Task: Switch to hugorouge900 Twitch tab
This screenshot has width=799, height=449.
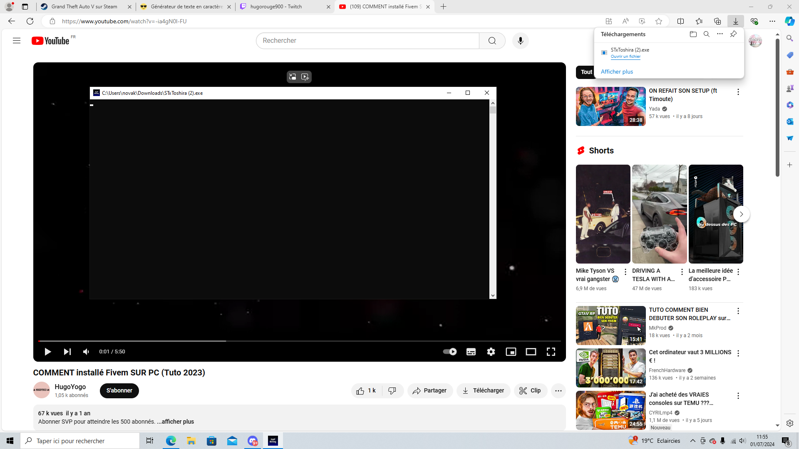Action: coord(285,7)
